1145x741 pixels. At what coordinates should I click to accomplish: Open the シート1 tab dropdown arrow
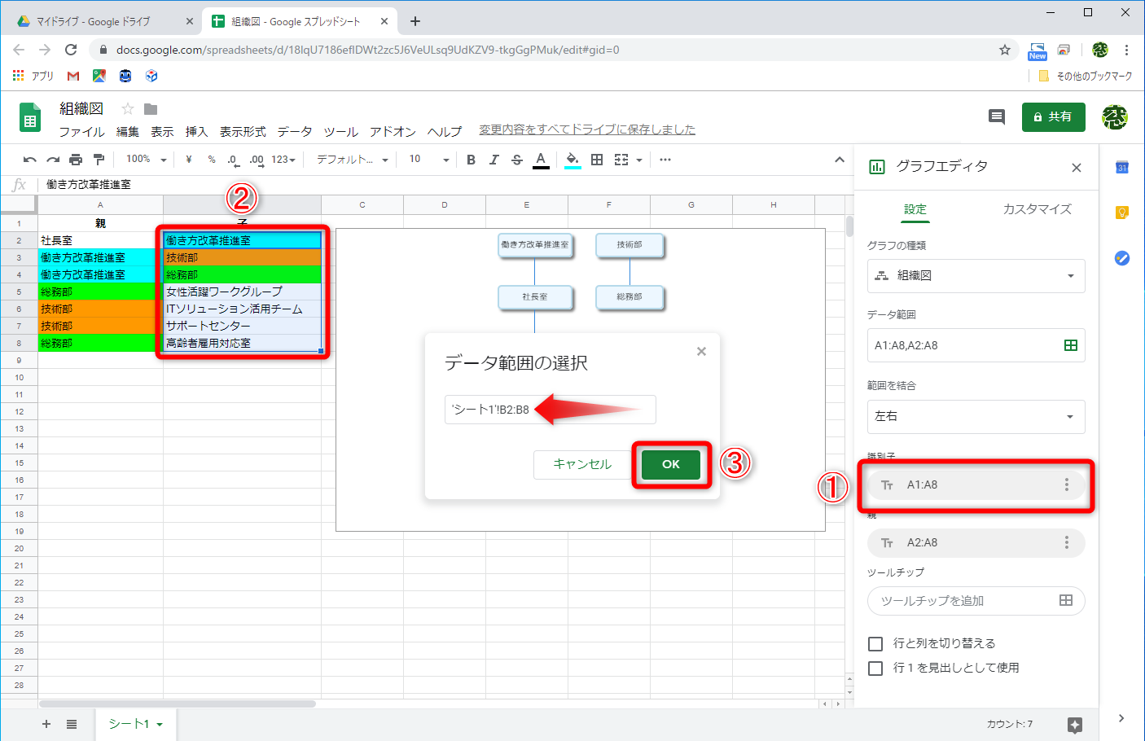tap(160, 725)
